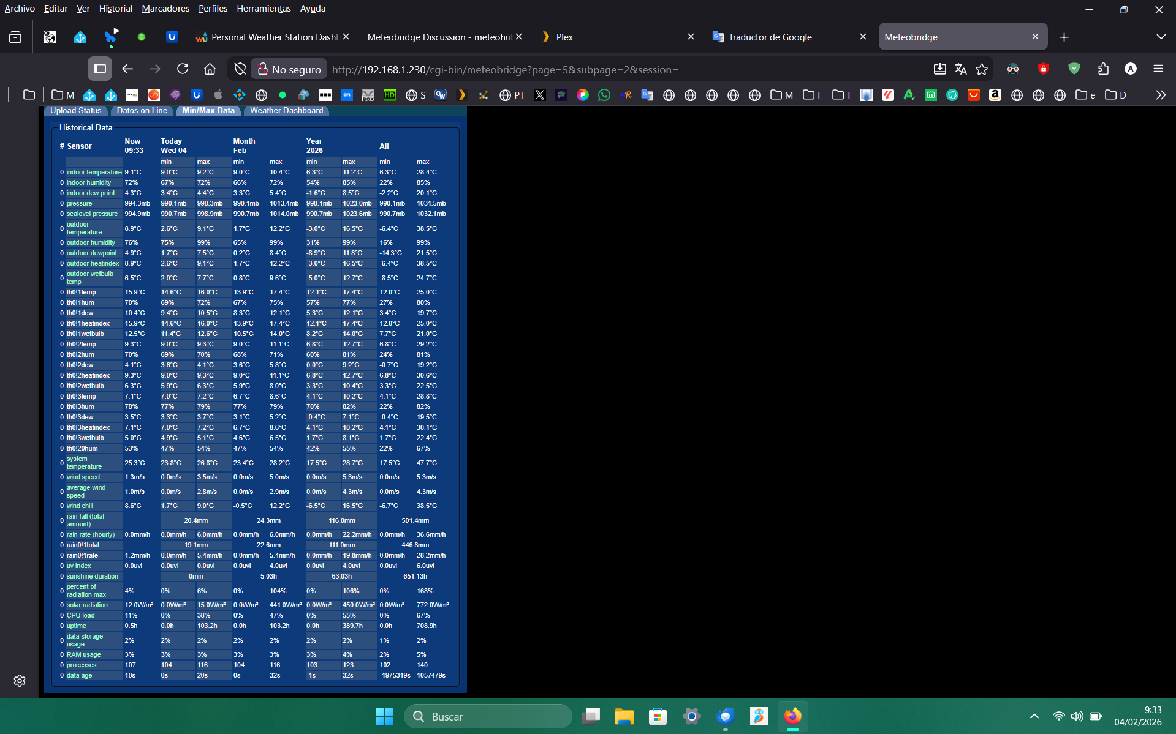The height and width of the screenshot is (734, 1176).
Task: Open the settings gear in sidebar corner
Action: coord(20,681)
